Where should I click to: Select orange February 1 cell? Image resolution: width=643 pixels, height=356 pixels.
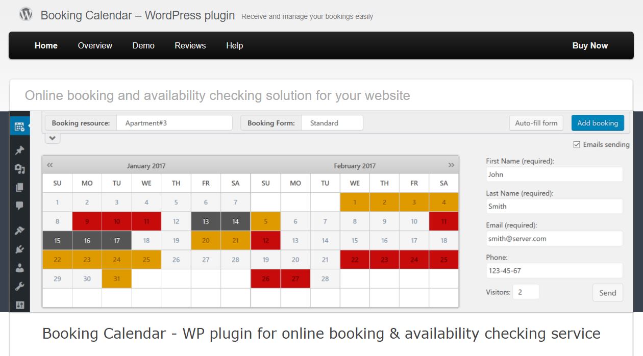(x=355, y=202)
